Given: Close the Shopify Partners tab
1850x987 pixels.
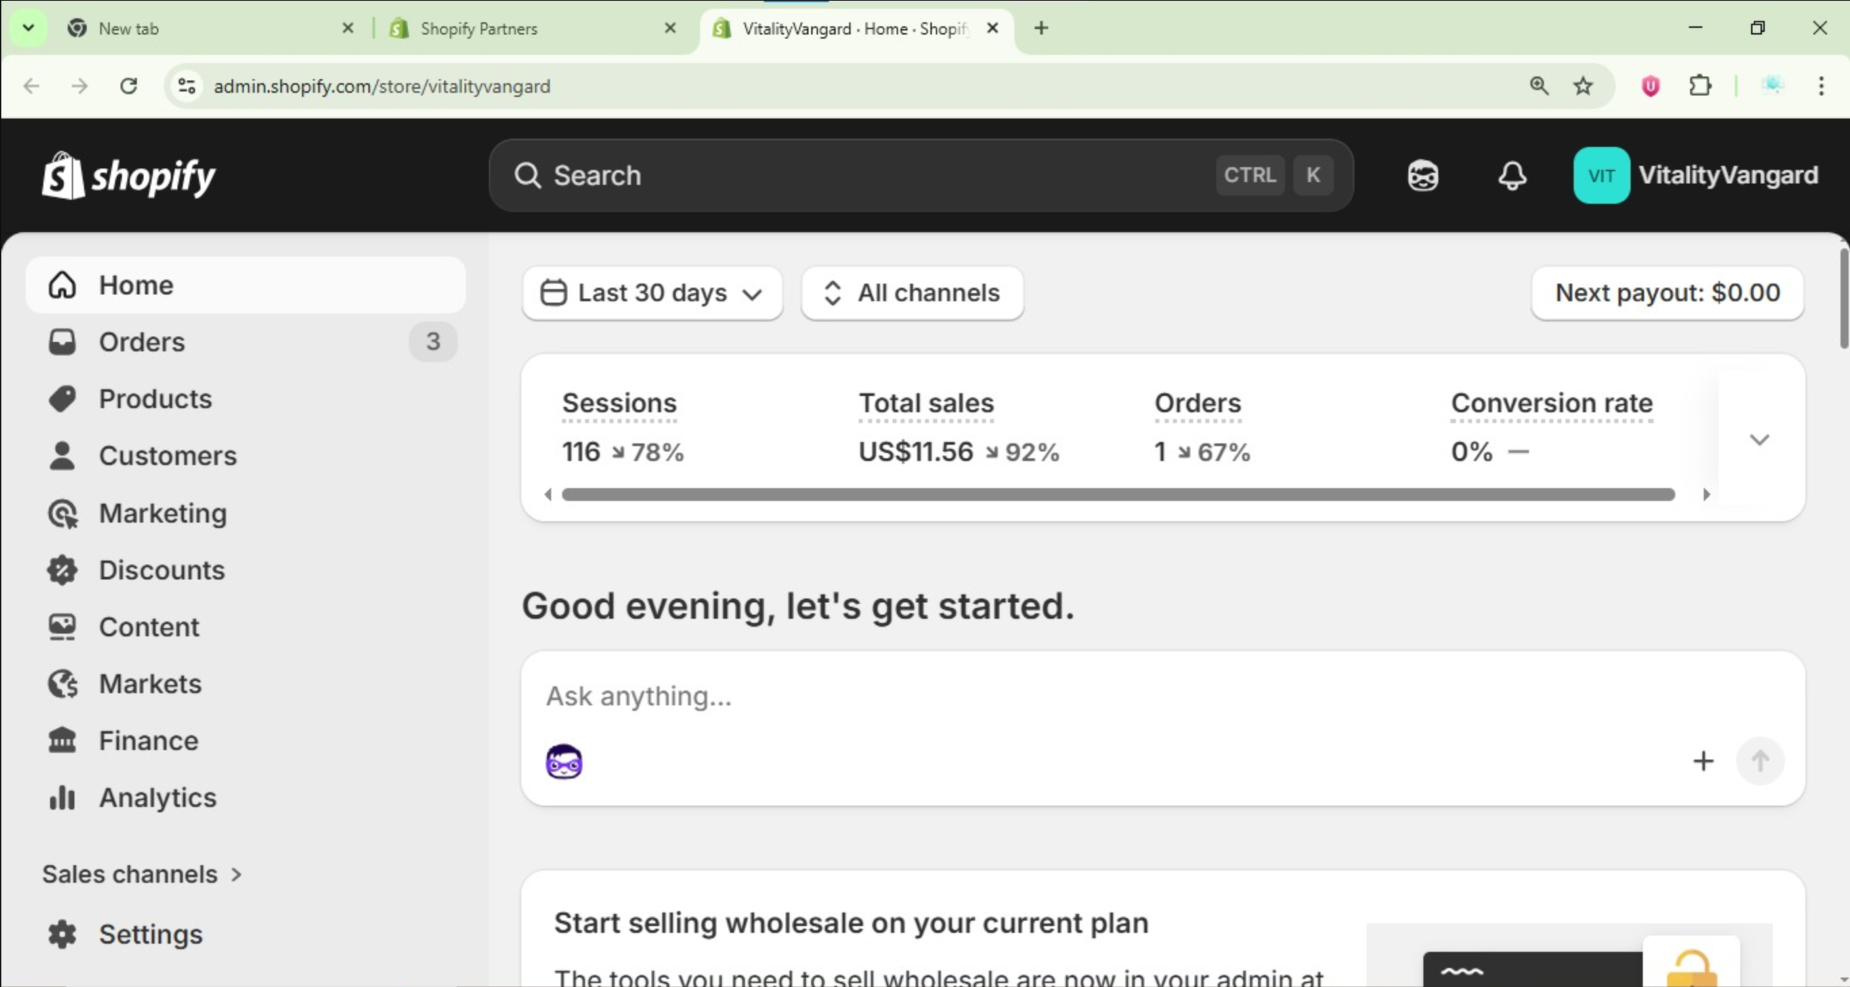Looking at the screenshot, I should click(x=669, y=28).
